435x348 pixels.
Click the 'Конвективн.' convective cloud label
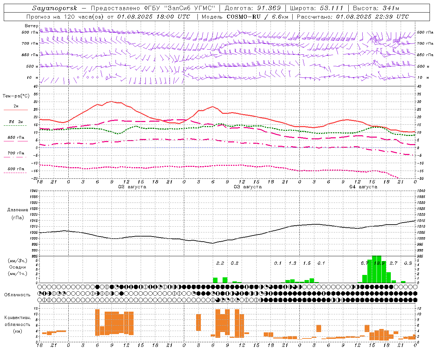17,318
